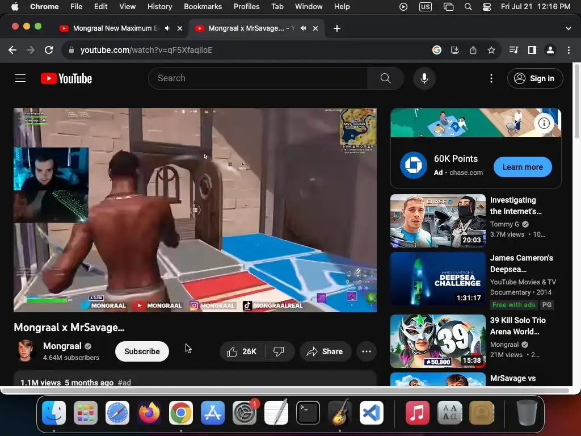
Task: Open Tommy G 20:03 video thumbnail
Action: pyautogui.click(x=437, y=221)
